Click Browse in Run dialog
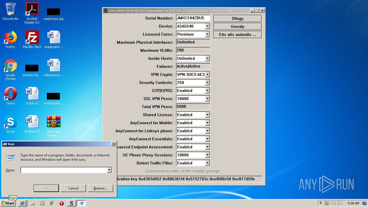This screenshot has height=207, width=368. 100,188
